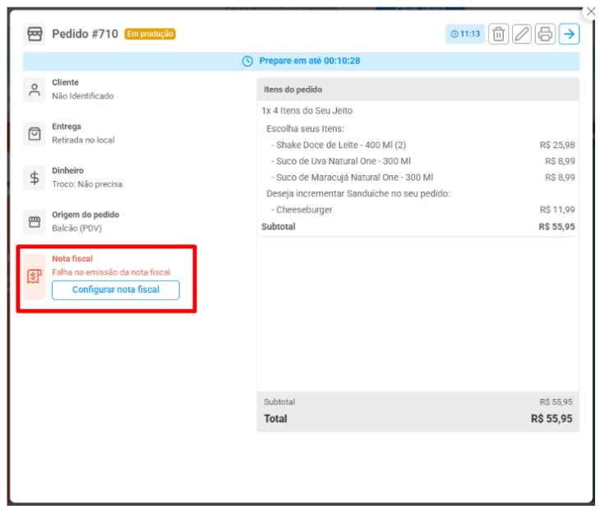600x510 pixels.
Task: Click the Em produção status badge
Action: (x=150, y=35)
